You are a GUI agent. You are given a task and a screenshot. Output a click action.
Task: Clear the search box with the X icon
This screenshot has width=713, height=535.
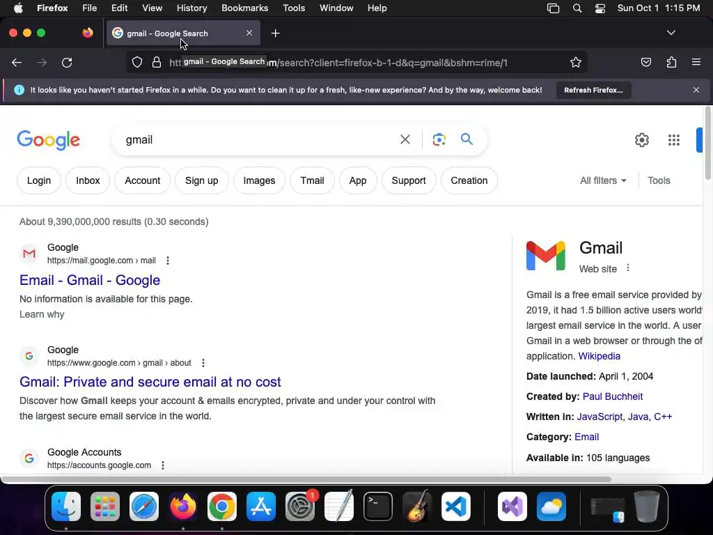click(405, 139)
